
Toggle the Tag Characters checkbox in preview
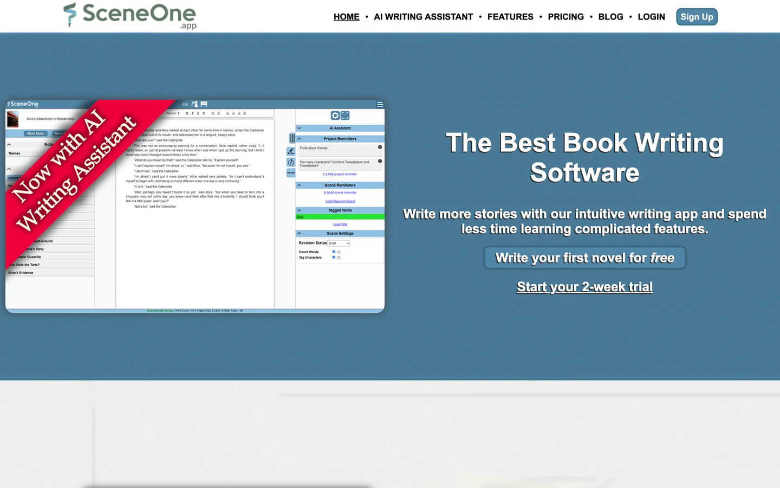334,257
